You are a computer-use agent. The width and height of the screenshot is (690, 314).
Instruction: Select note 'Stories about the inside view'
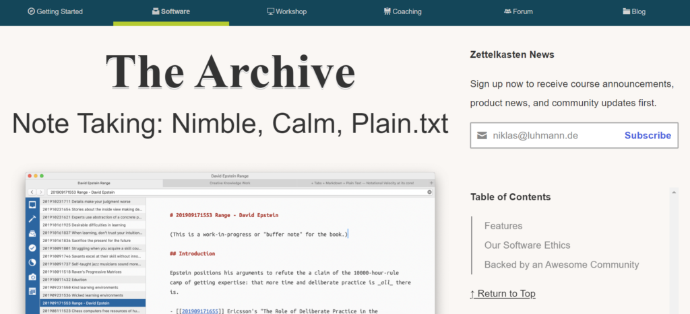pos(93,209)
